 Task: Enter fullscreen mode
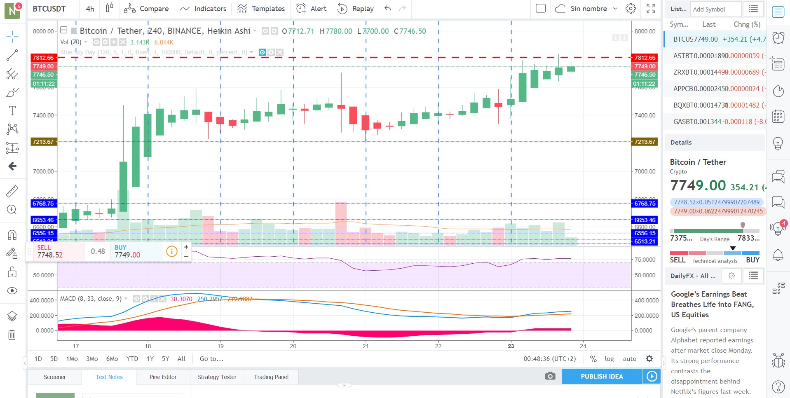tap(651, 9)
